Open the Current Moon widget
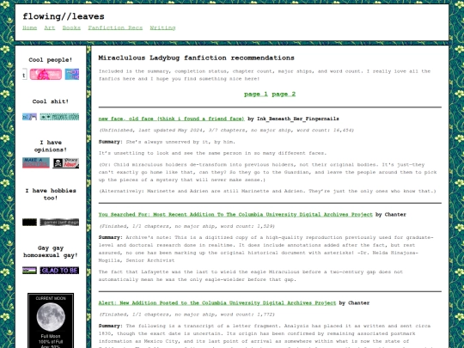The width and height of the screenshot is (464, 348). pyautogui.click(x=51, y=321)
